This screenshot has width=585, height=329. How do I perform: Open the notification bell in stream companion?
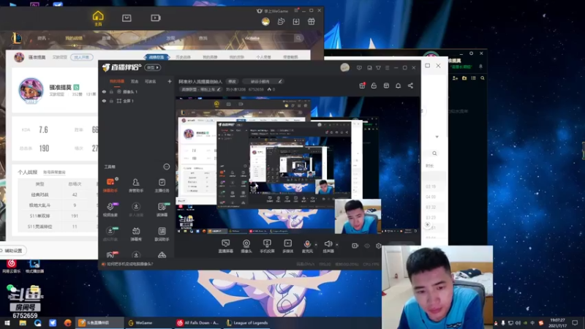tap(398, 86)
